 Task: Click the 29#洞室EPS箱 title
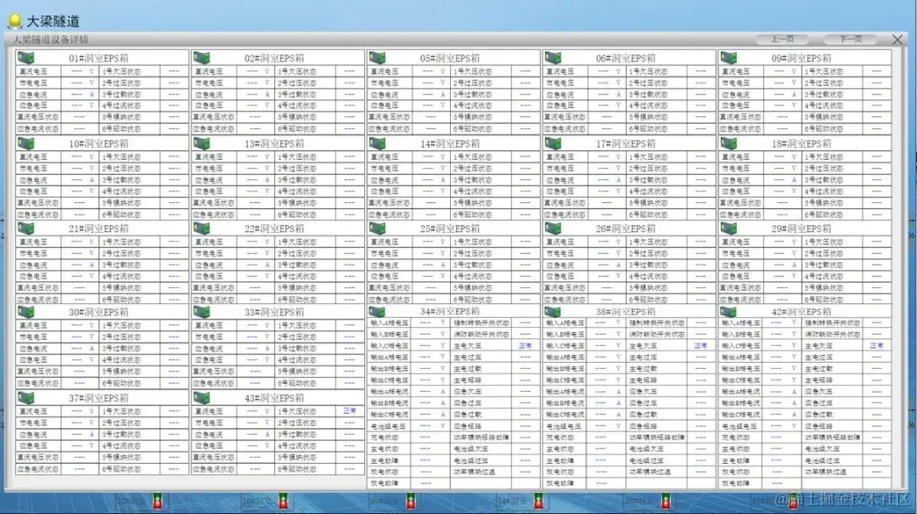pyautogui.click(x=802, y=229)
